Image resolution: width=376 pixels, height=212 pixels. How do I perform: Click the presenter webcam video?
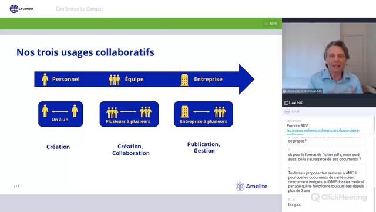(x=329, y=58)
